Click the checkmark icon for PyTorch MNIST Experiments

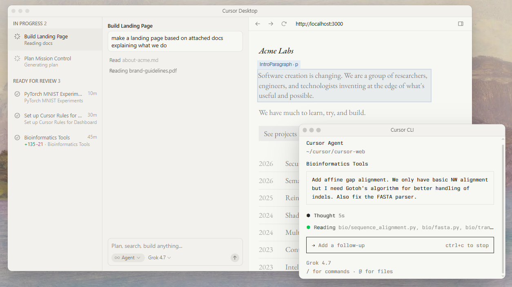click(17, 94)
